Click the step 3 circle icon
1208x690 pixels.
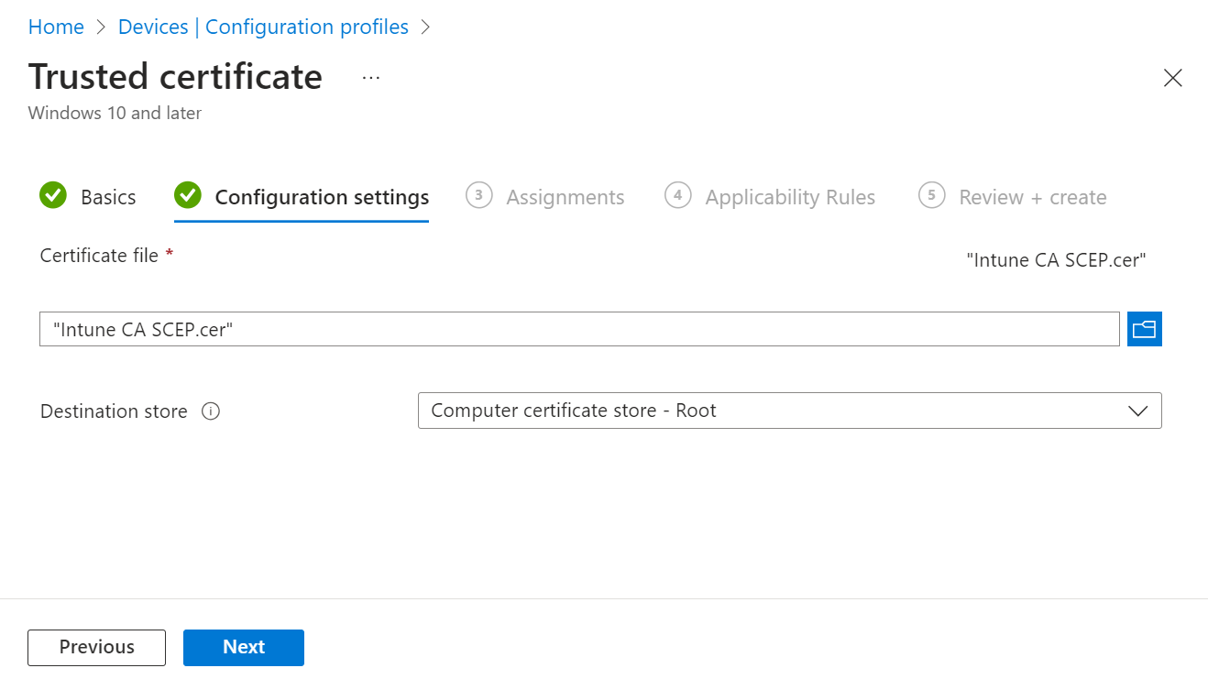[478, 195]
